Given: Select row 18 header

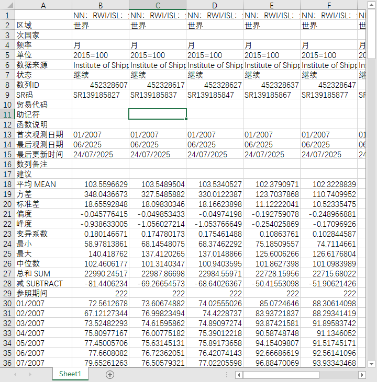Looking at the screenshot, I should point(7,184).
